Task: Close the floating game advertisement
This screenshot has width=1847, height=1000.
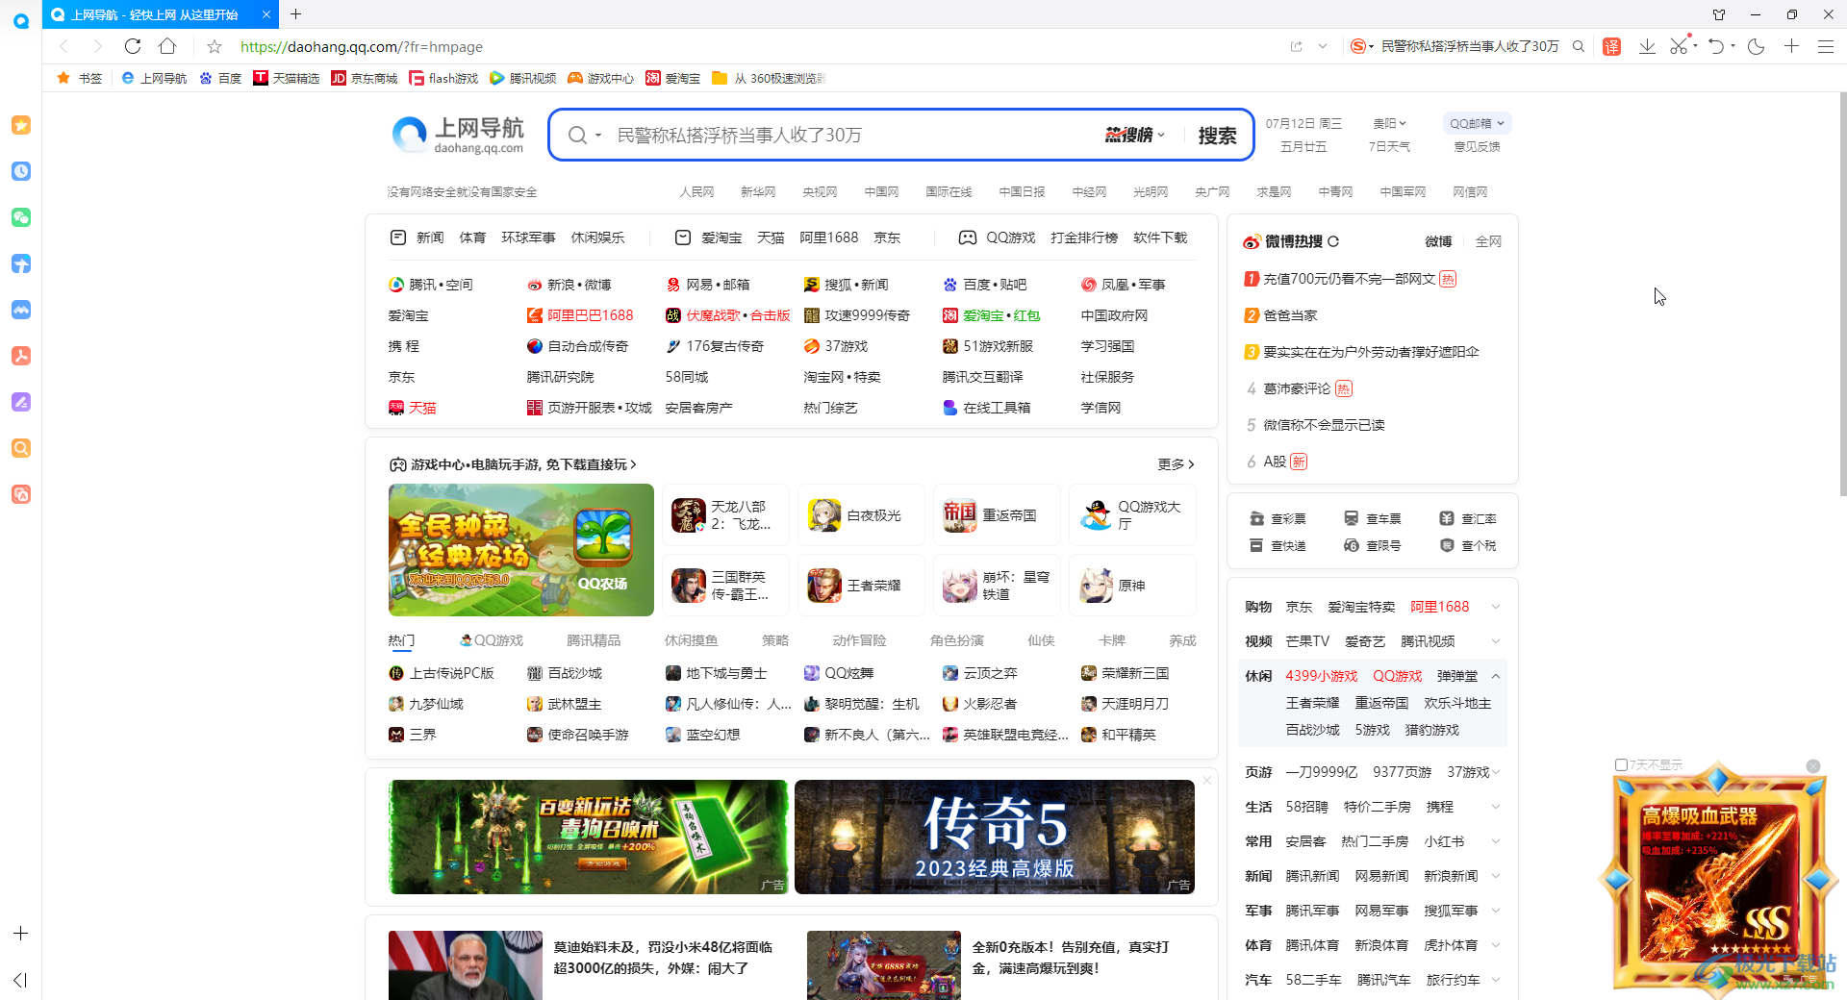Action: 1813,766
